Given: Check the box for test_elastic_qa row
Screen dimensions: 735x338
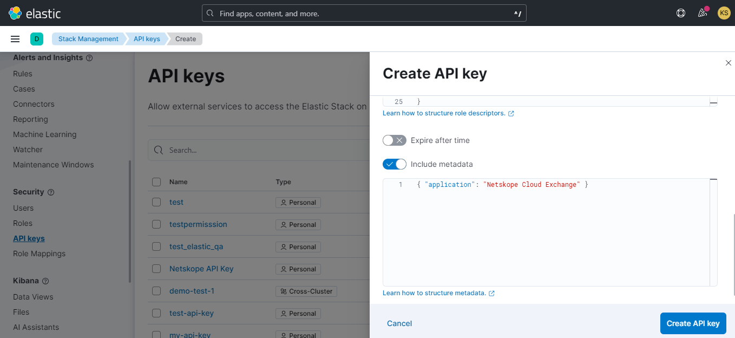Looking at the screenshot, I should click(x=156, y=246).
